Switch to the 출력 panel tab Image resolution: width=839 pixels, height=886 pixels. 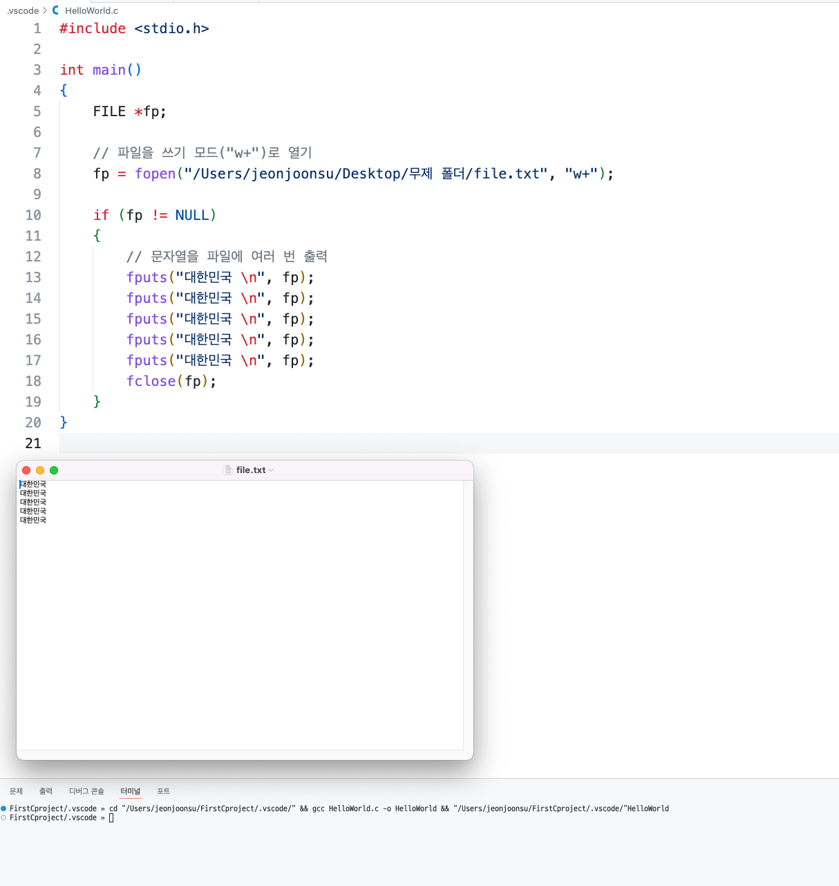pos(46,791)
